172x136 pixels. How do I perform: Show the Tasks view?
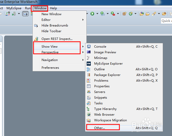click(x=124, y=103)
